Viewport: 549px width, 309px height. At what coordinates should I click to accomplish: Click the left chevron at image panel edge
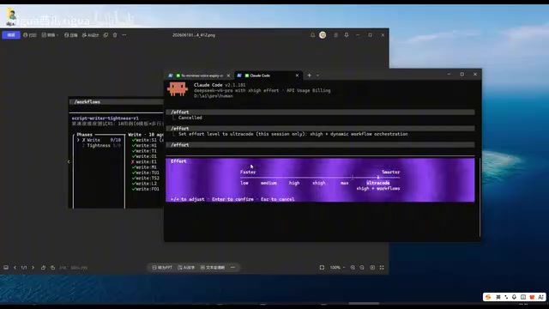[69, 161]
